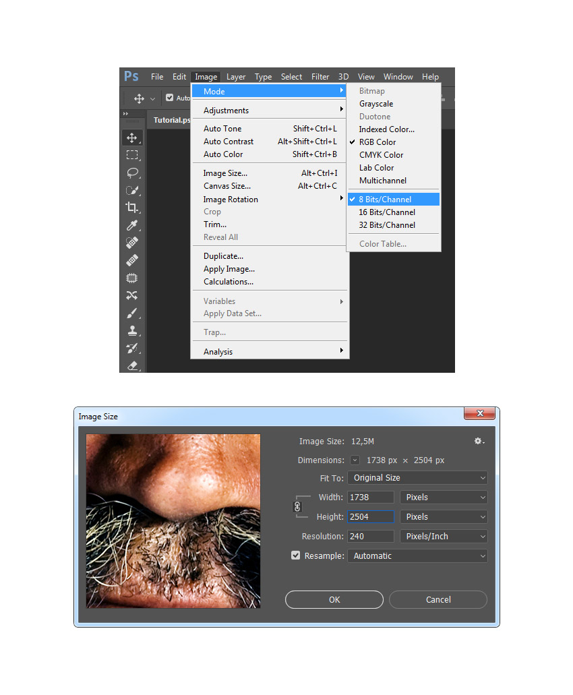This screenshot has width=573, height=695.
Task: Cancel the Image Size dialog
Action: click(438, 600)
